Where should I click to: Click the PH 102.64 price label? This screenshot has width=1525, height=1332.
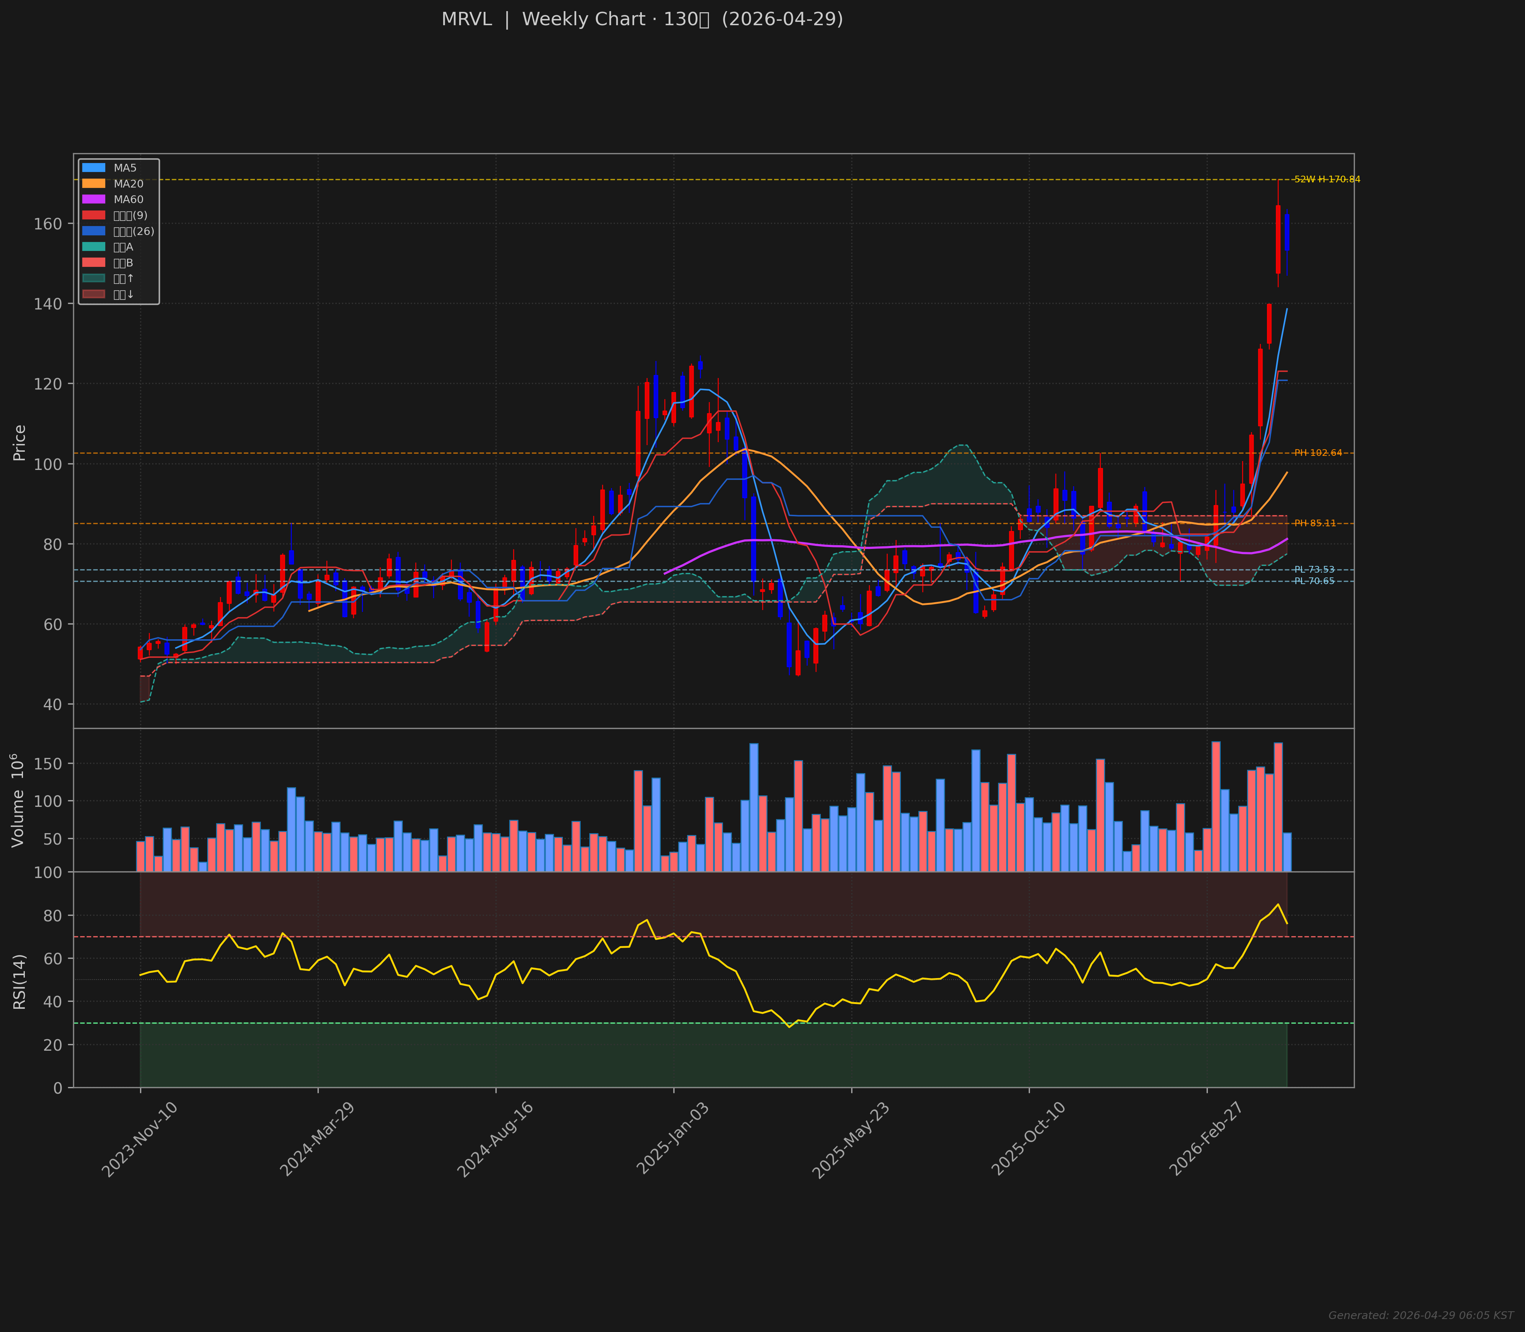click(1318, 453)
